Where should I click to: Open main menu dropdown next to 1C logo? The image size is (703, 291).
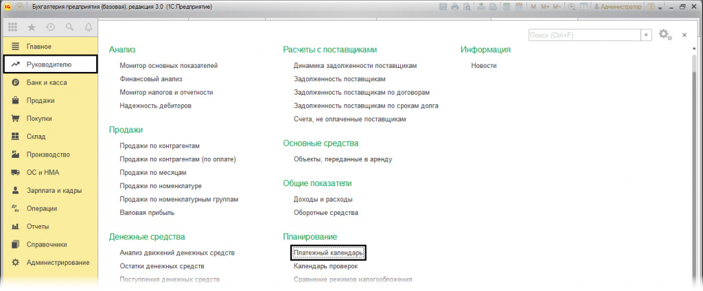pos(19,6)
